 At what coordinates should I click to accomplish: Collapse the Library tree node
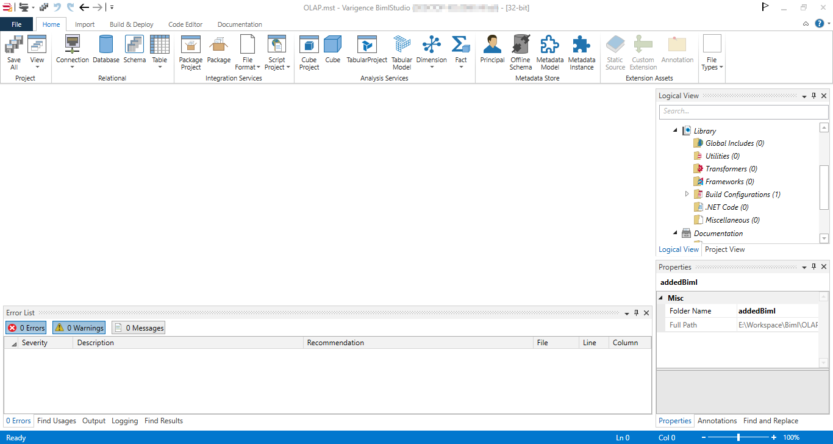[x=675, y=131]
